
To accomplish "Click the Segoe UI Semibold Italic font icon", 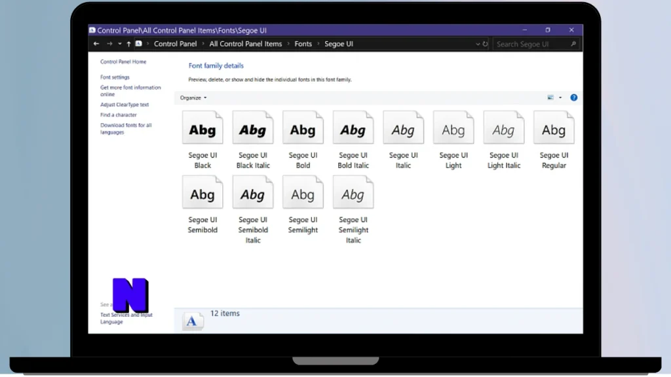I will (253, 192).
